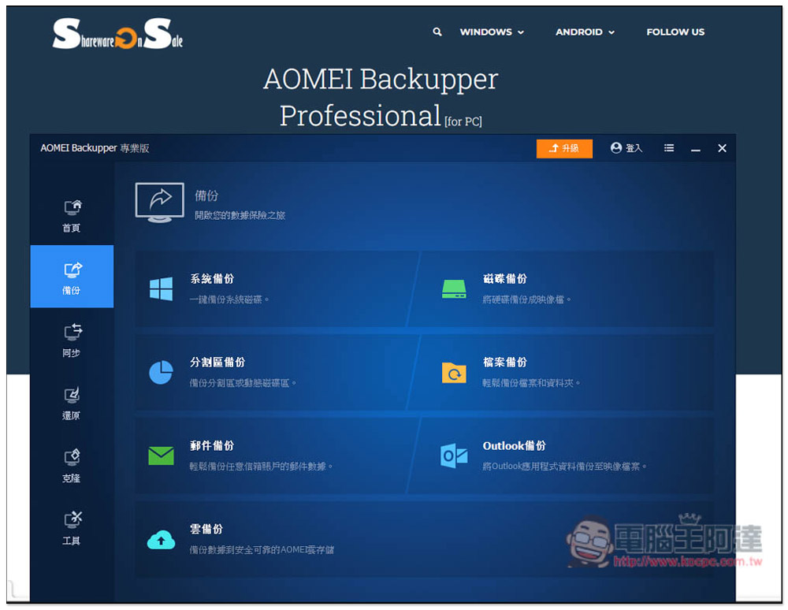The width and height of the screenshot is (788, 610).
Task: Minimize the AOMEI Backupper window
Action: point(695,149)
